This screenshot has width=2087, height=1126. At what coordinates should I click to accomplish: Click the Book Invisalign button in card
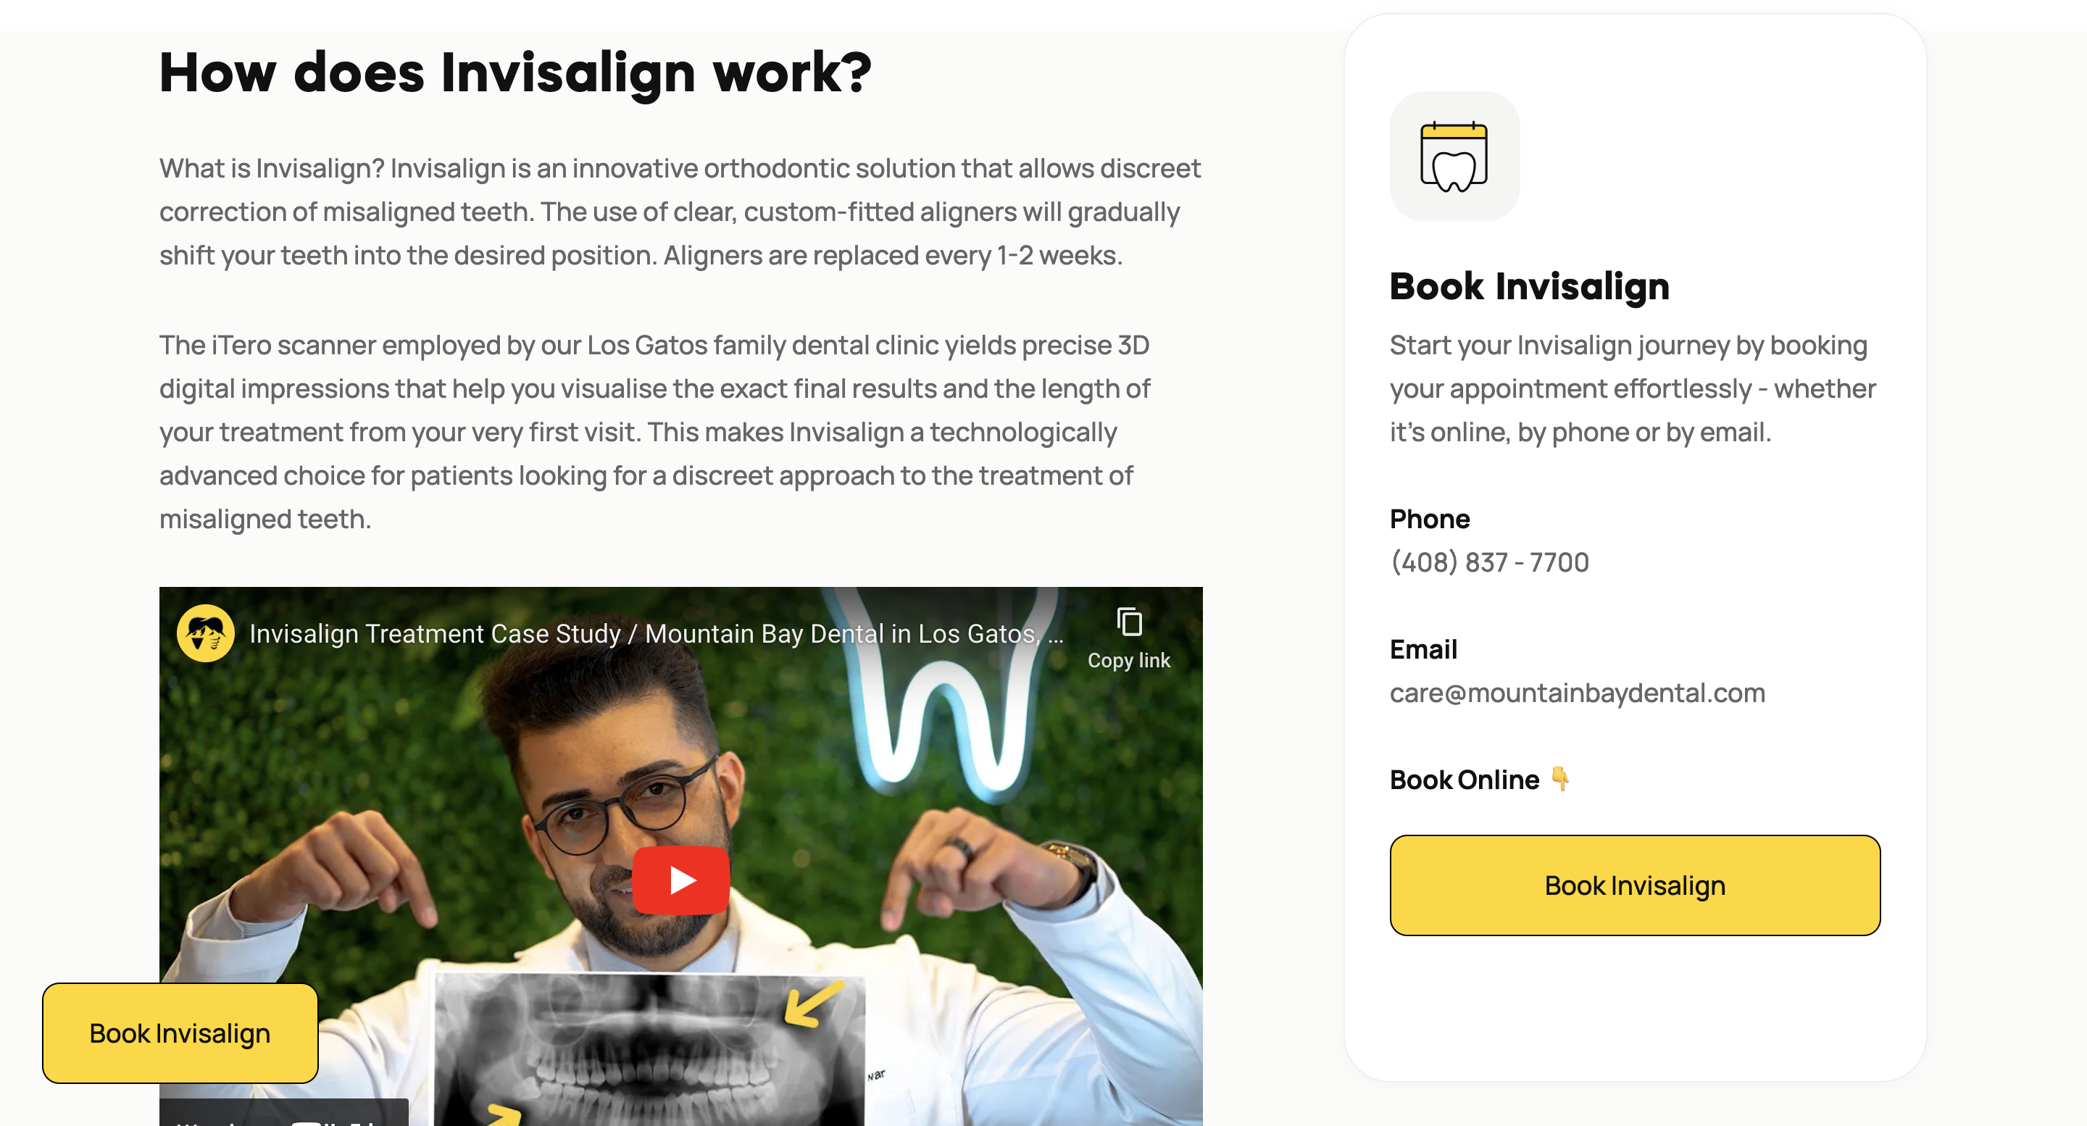[1635, 885]
